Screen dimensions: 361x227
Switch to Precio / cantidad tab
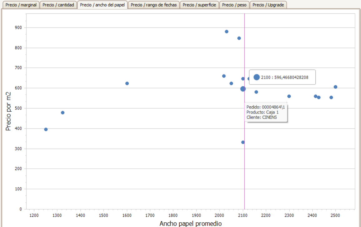click(x=58, y=5)
